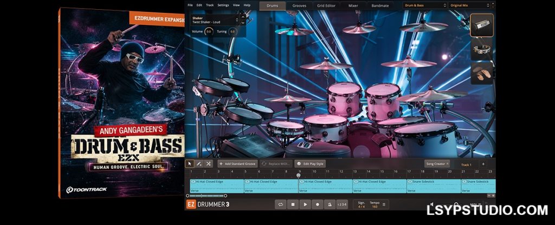Viewport: 555px width, 225px height.
Task: Select the hand claps percussion thumbnail
Action: 482,73
